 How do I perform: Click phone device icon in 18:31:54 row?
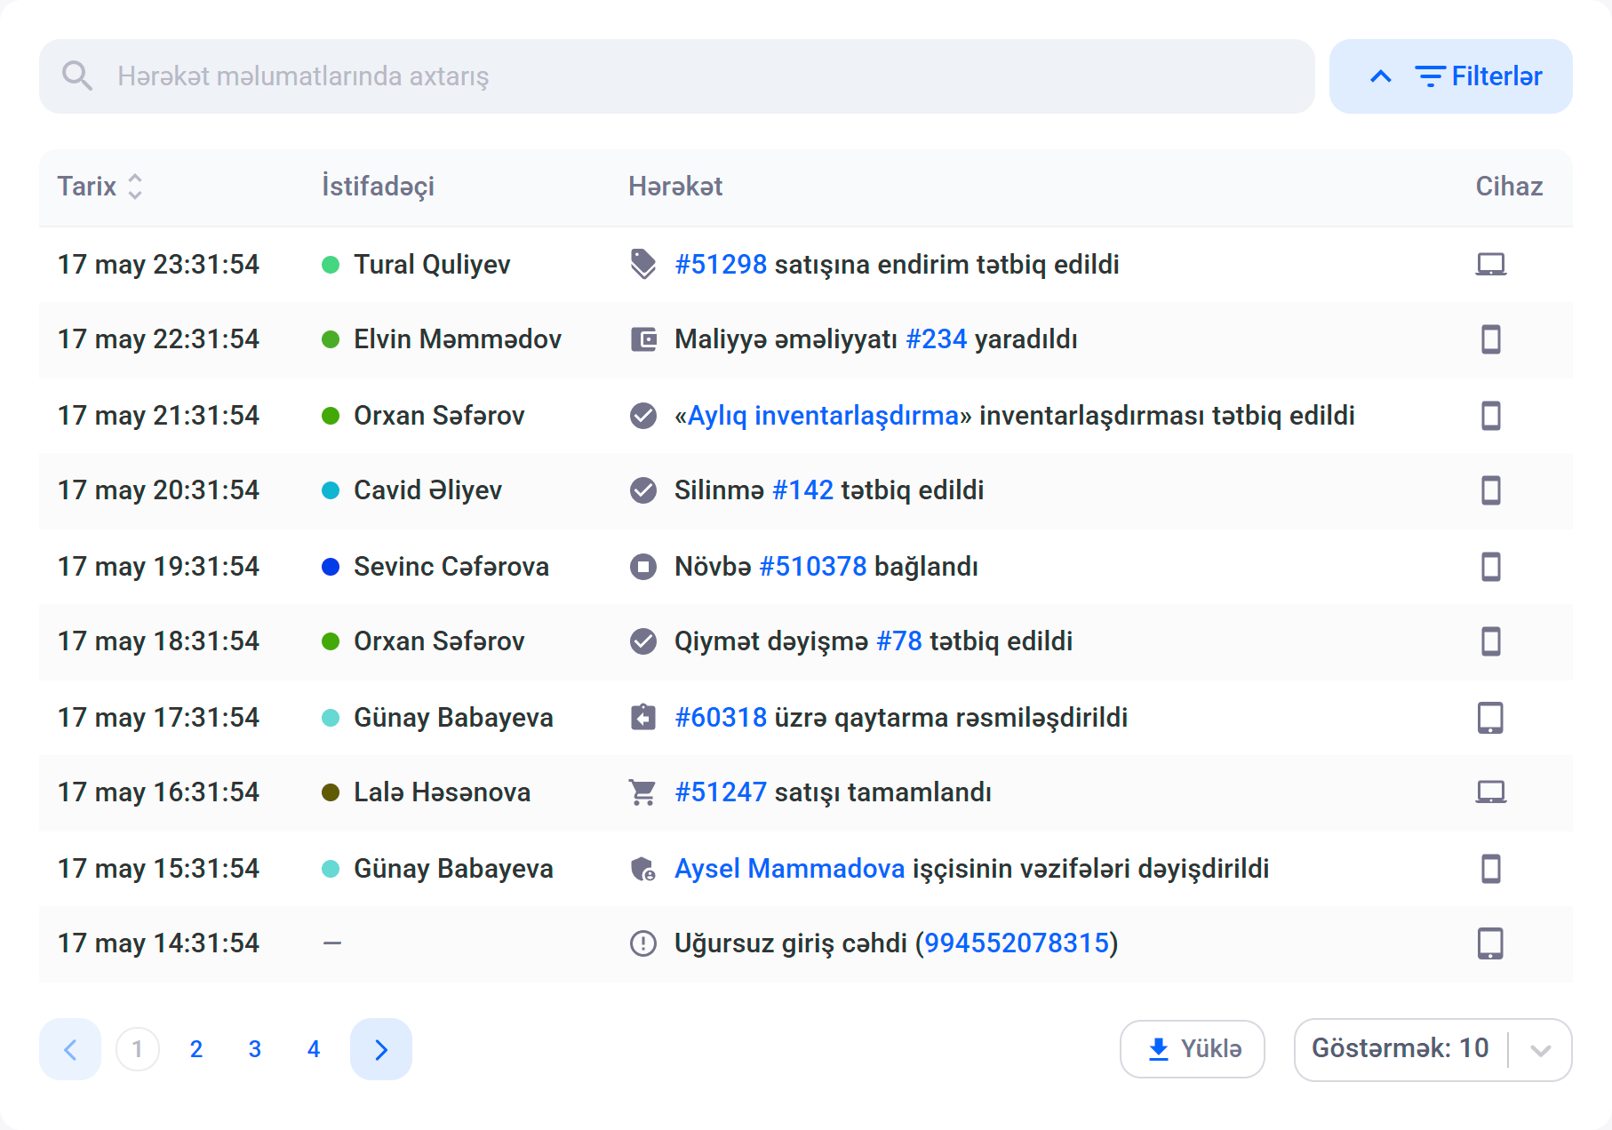point(1491,641)
